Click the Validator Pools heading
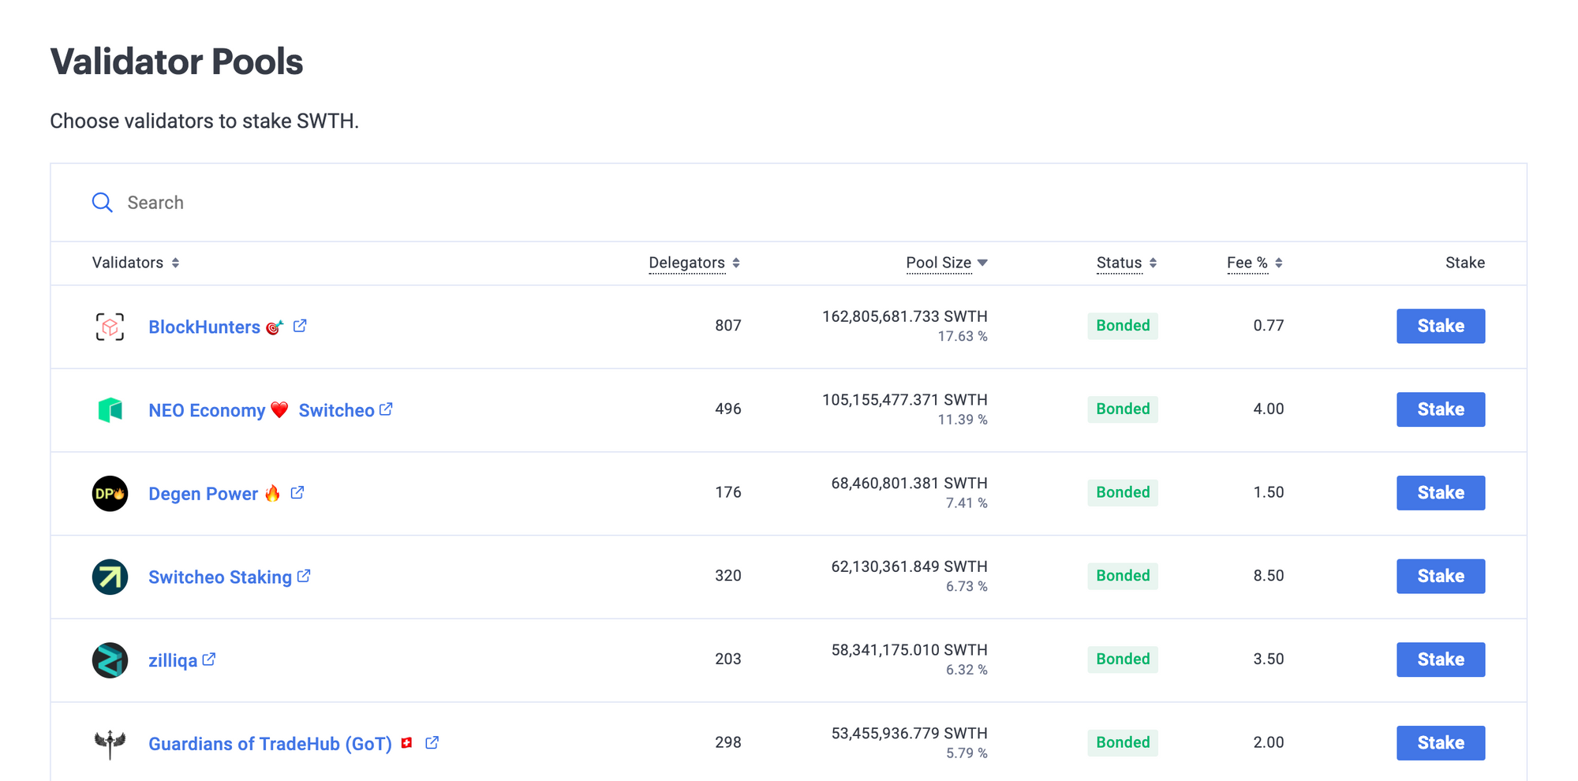 tap(177, 62)
